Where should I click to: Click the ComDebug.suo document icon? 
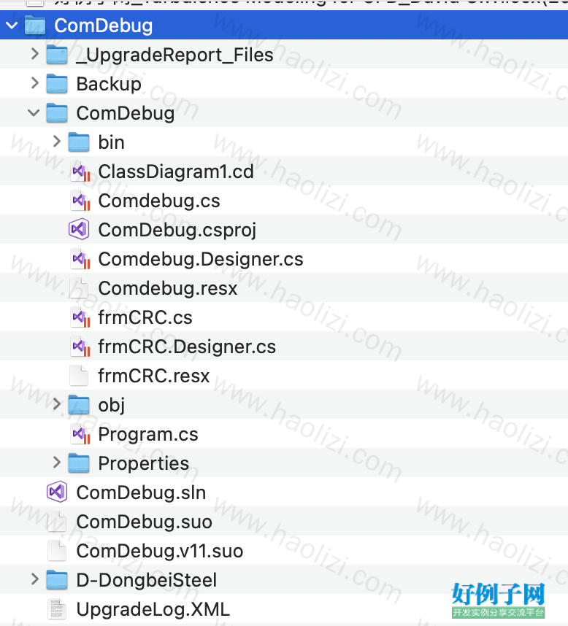[x=57, y=522]
